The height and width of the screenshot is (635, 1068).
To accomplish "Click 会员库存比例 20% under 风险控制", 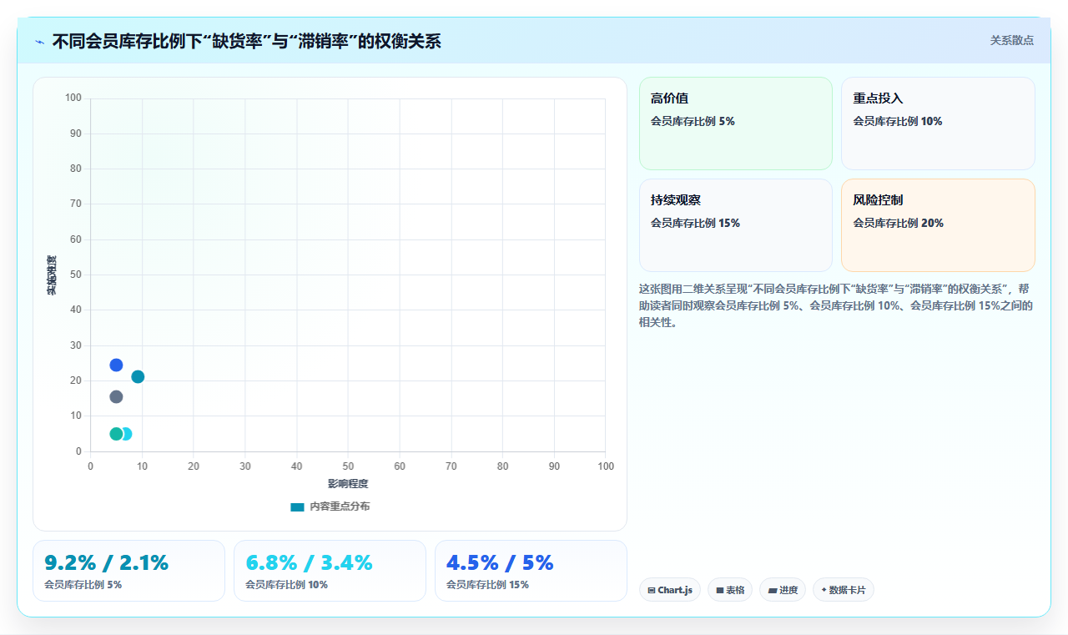I will point(898,223).
